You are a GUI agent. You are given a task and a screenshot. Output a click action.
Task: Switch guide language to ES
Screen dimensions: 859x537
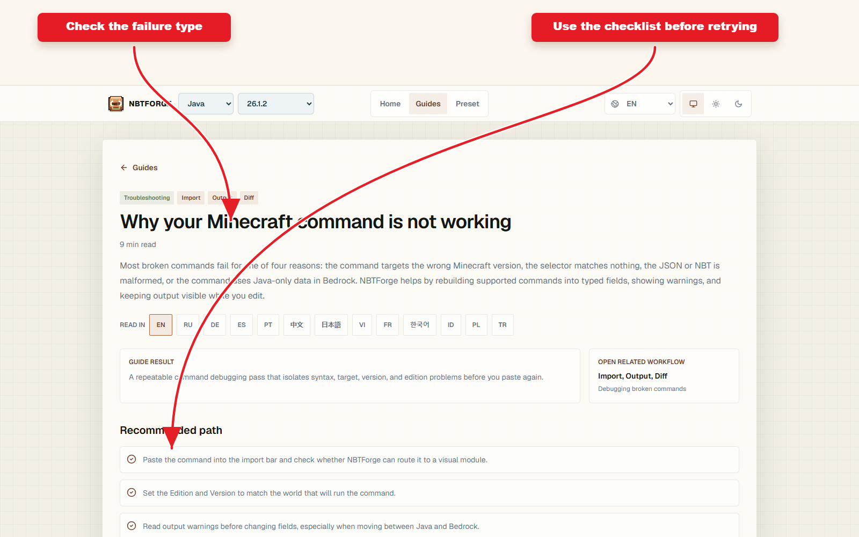242,325
